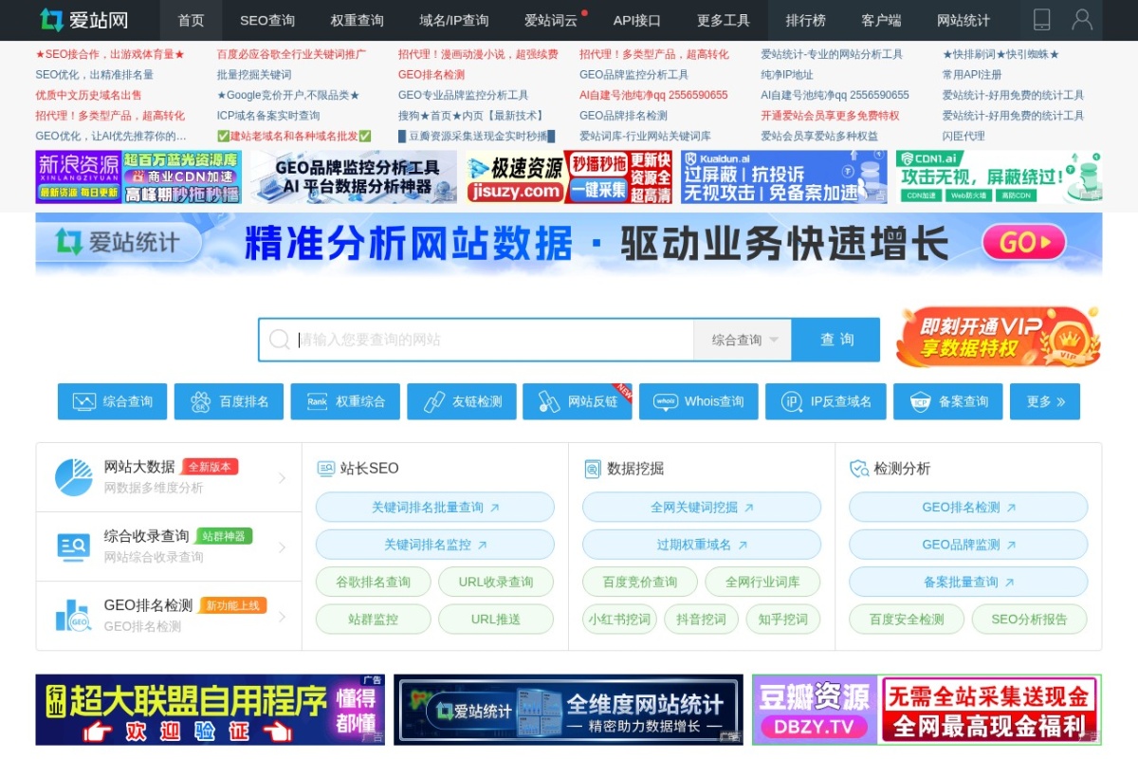The image size is (1138, 759).
Task: Click the 查询 search button
Action: tap(836, 340)
